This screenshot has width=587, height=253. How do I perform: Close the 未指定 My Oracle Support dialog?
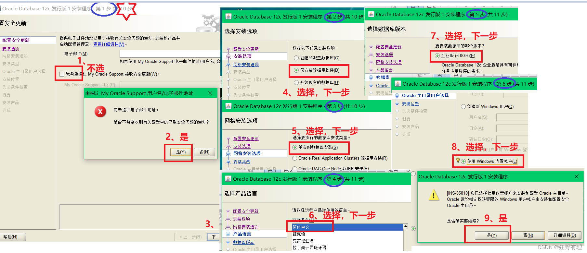[x=210, y=93]
